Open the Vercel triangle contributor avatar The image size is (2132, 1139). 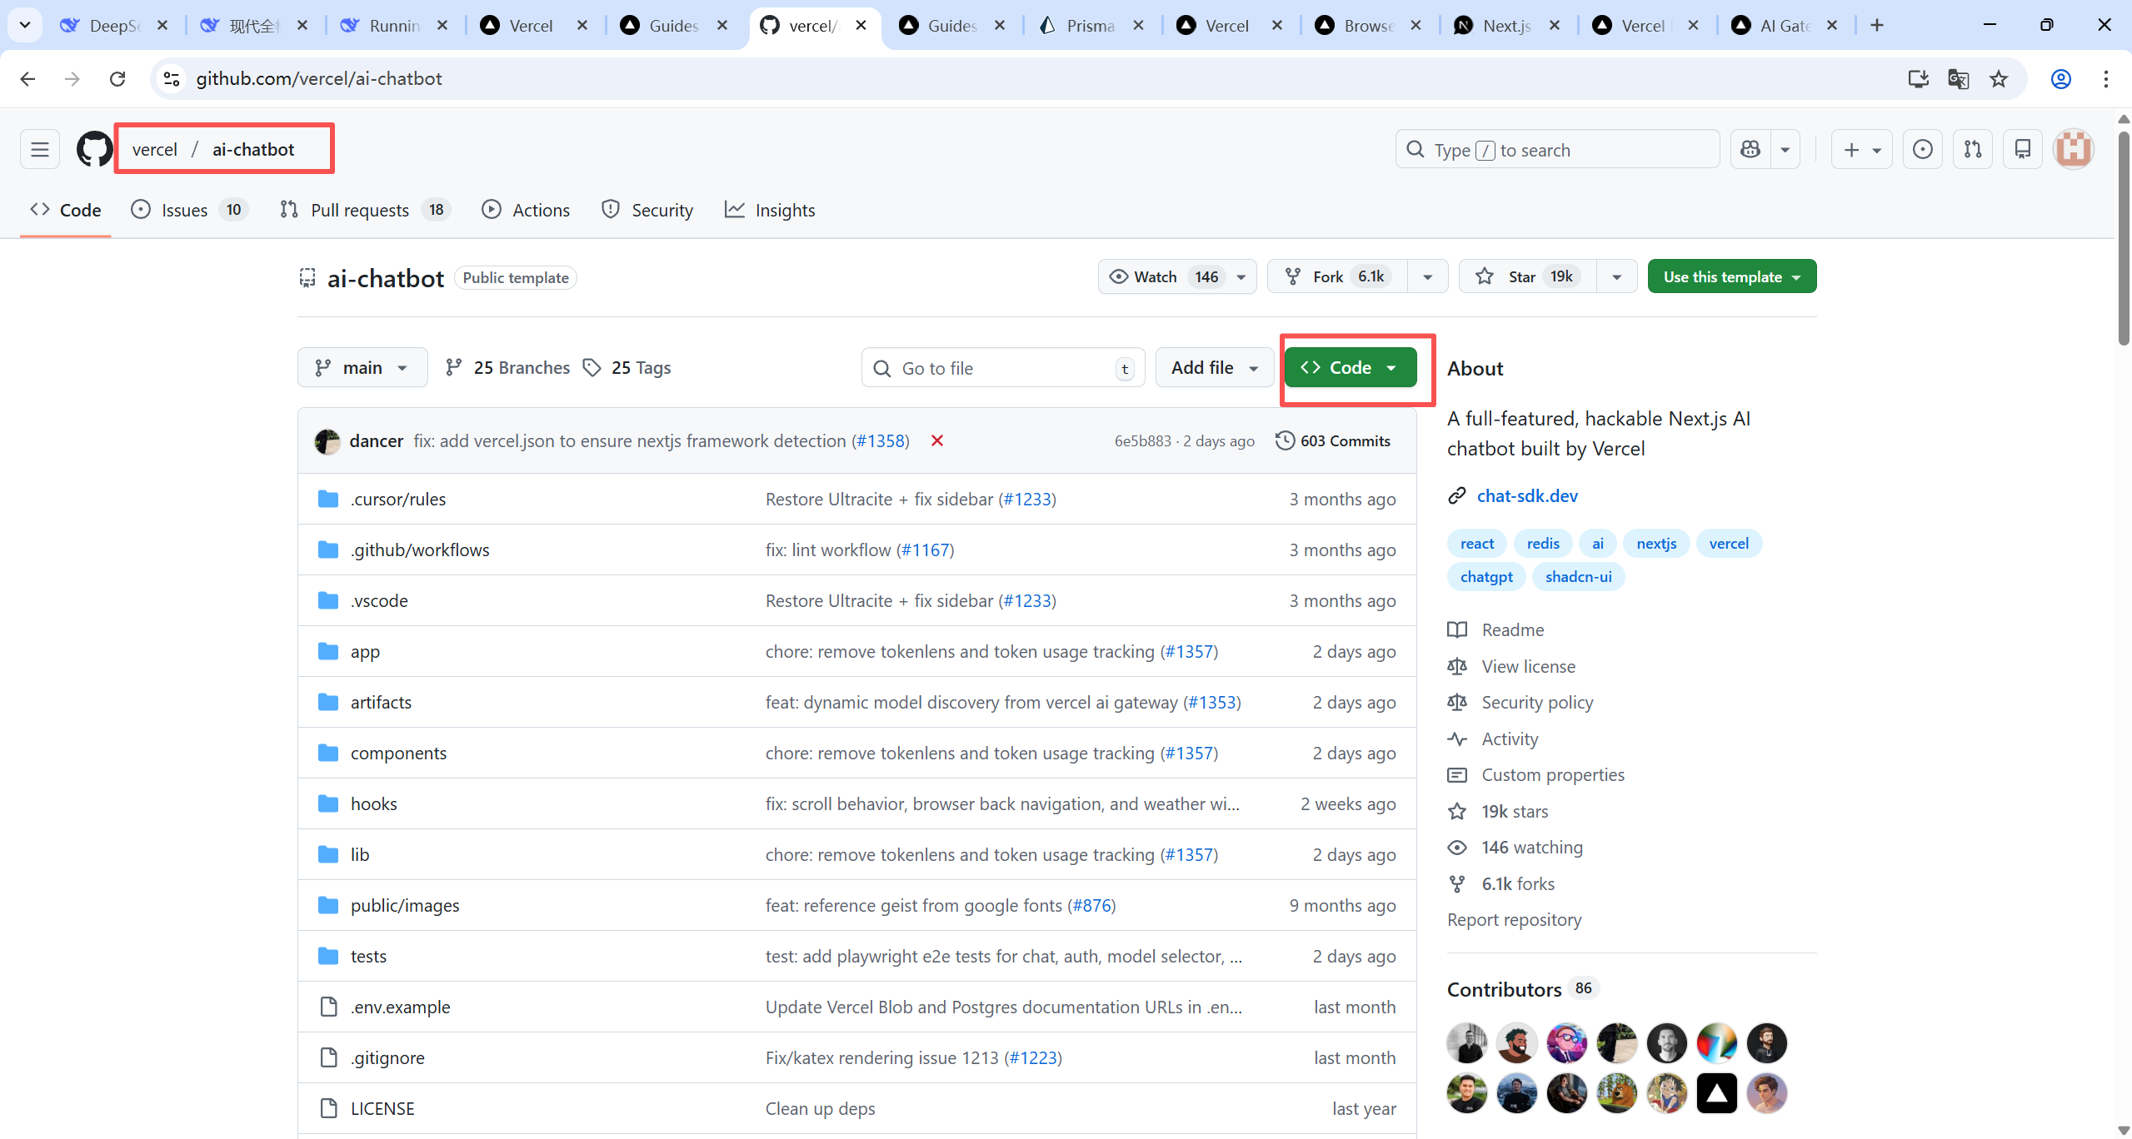point(1717,1093)
